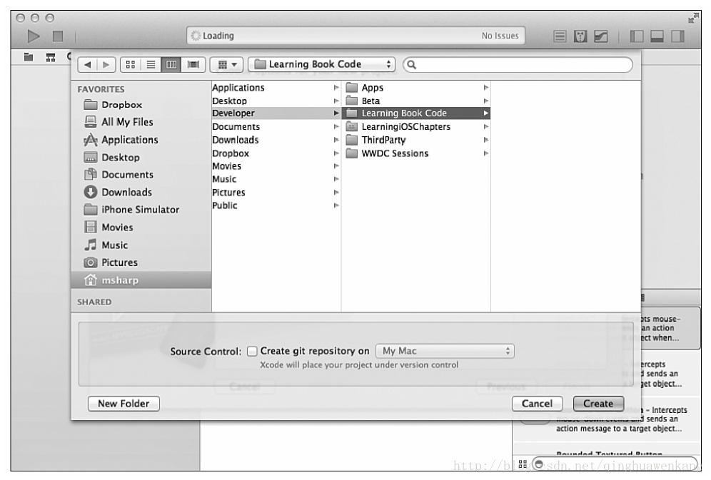
Task: Select msharp home folder in sidebar
Action: (141, 280)
